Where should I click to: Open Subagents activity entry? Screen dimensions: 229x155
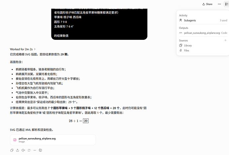(203, 21)
